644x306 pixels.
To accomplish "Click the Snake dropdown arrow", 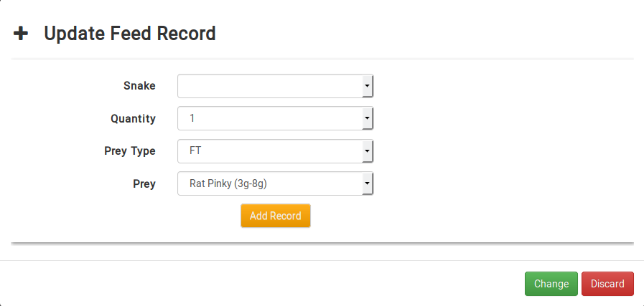I will pyautogui.click(x=367, y=86).
